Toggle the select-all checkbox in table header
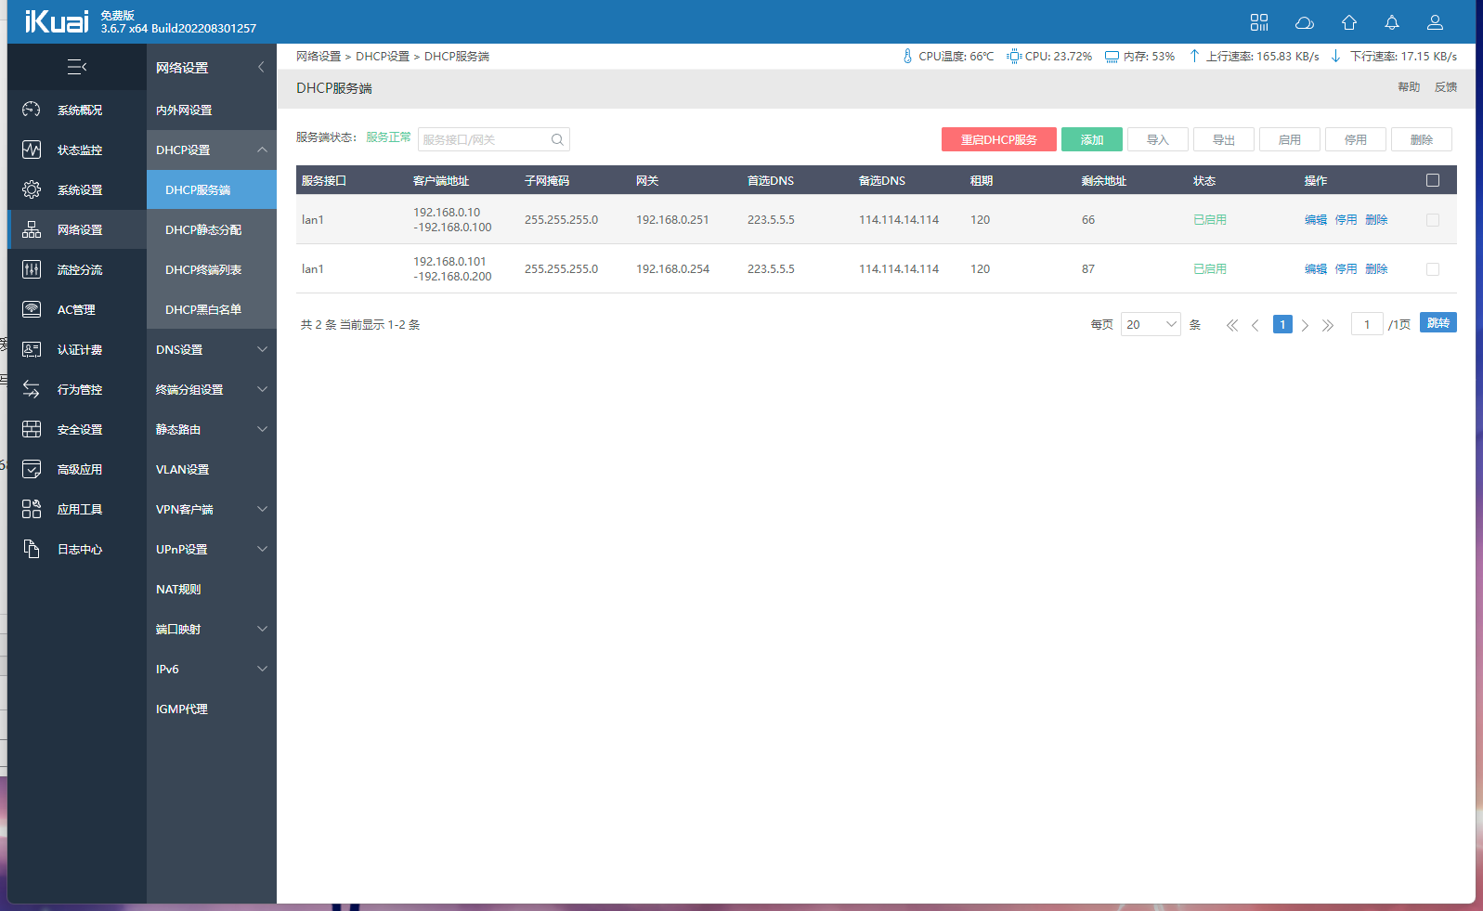 [x=1433, y=180]
